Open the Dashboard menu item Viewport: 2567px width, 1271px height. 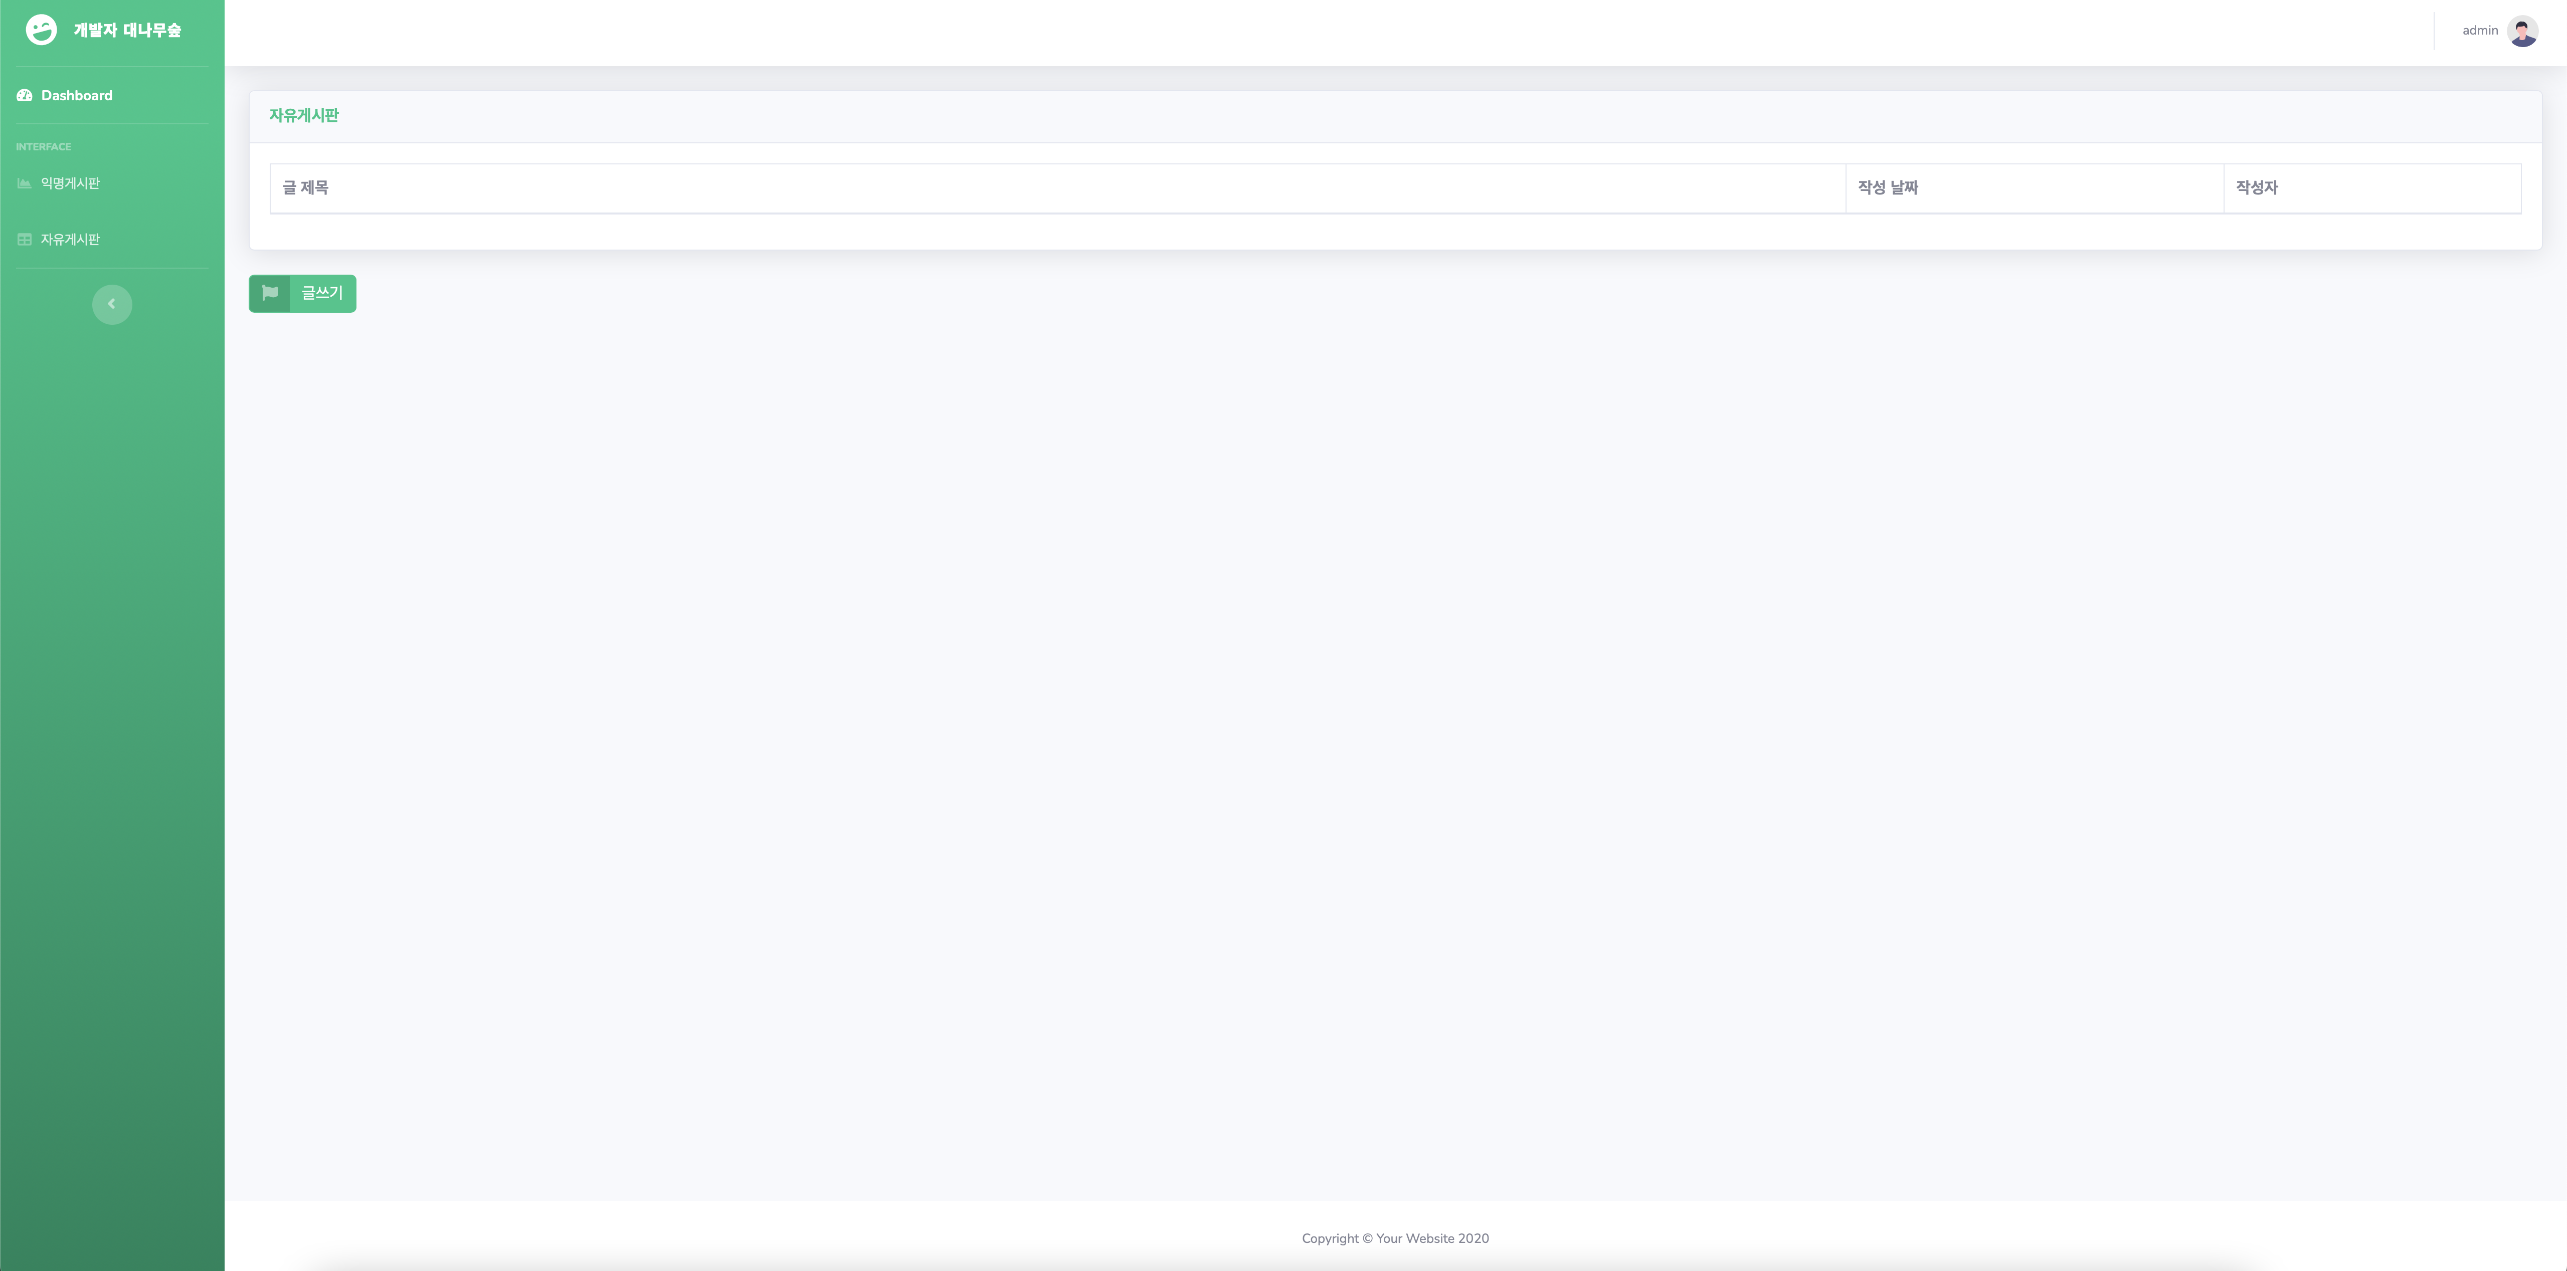[65, 96]
